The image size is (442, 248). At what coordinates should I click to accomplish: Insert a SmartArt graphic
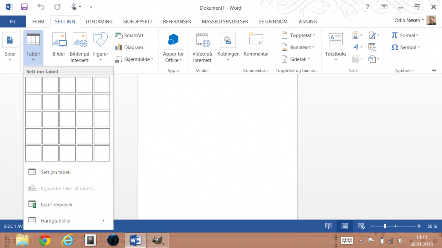(129, 35)
